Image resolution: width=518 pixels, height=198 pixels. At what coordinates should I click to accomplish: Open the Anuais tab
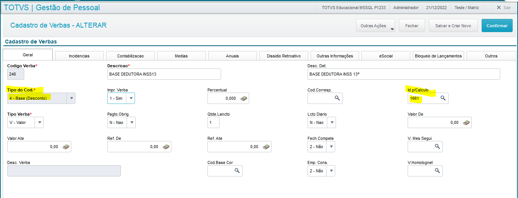click(232, 56)
